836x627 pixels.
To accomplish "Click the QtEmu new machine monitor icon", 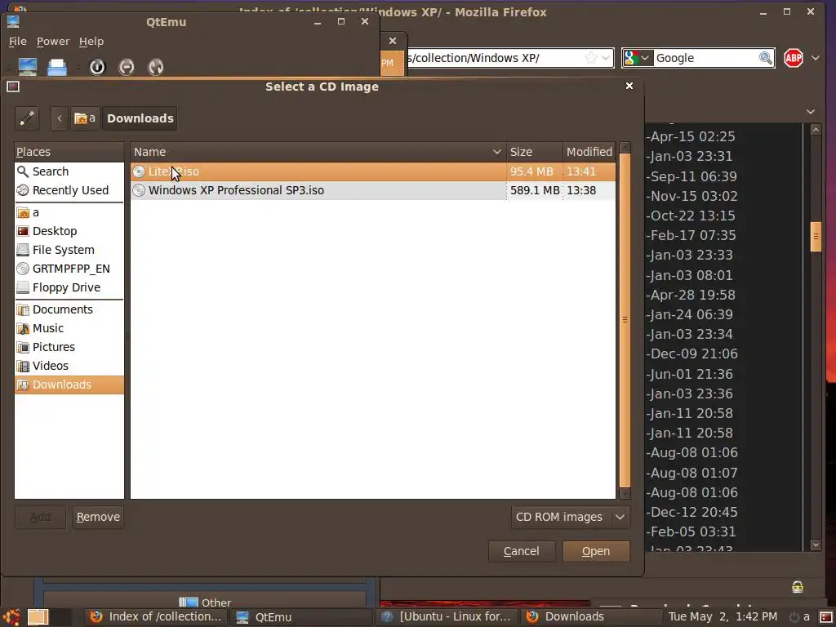I will click(28, 67).
